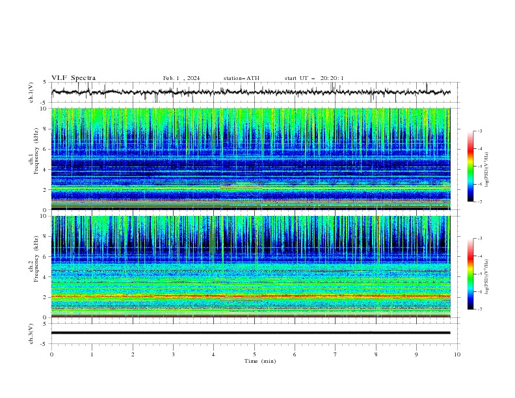The height and width of the screenshot is (398, 515).
Task: Select the date text "Feb. 1 , 2024"
Action: 181,78
